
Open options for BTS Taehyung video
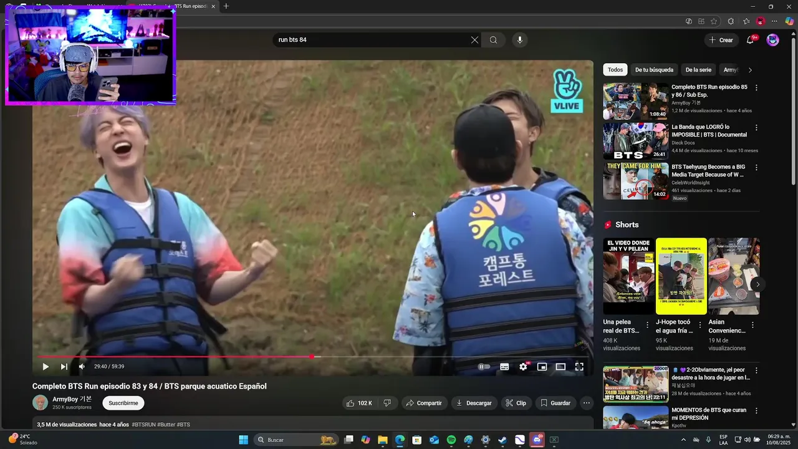tap(756, 168)
